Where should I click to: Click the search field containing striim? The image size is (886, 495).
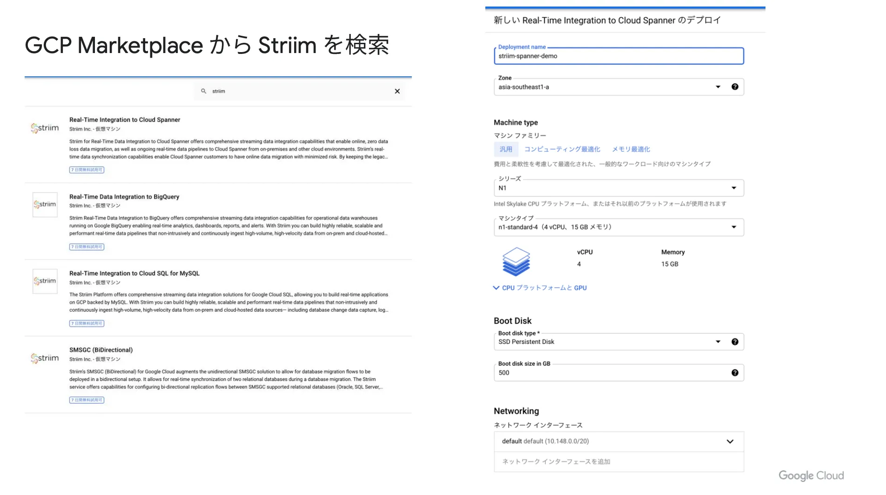coord(299,91)
